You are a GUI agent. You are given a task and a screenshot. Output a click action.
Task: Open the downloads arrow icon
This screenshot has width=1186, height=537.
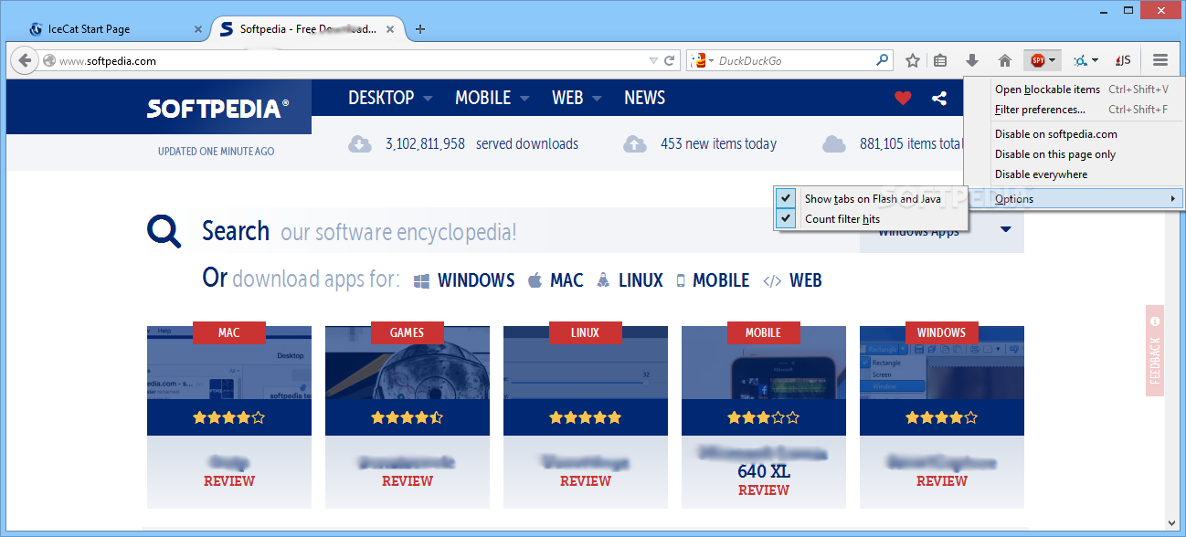tap(972, 61)
